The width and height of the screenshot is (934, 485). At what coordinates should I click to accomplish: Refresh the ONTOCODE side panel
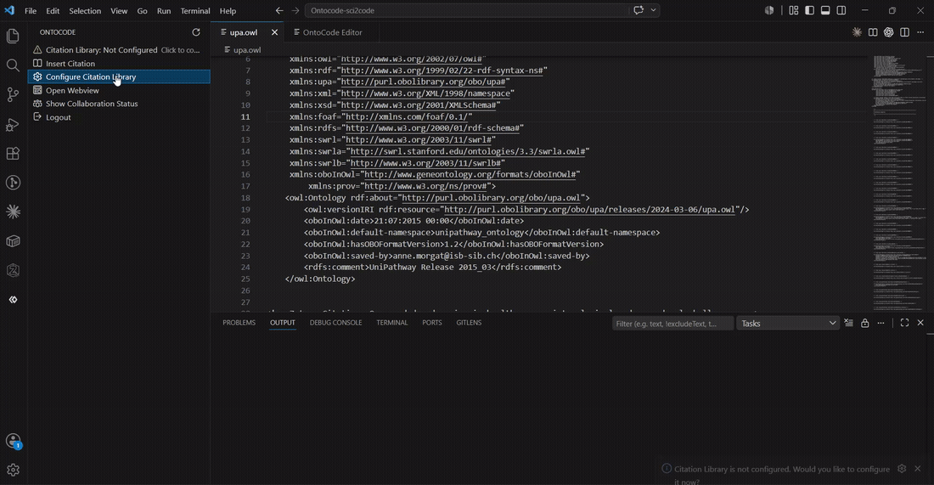(196, 32)
